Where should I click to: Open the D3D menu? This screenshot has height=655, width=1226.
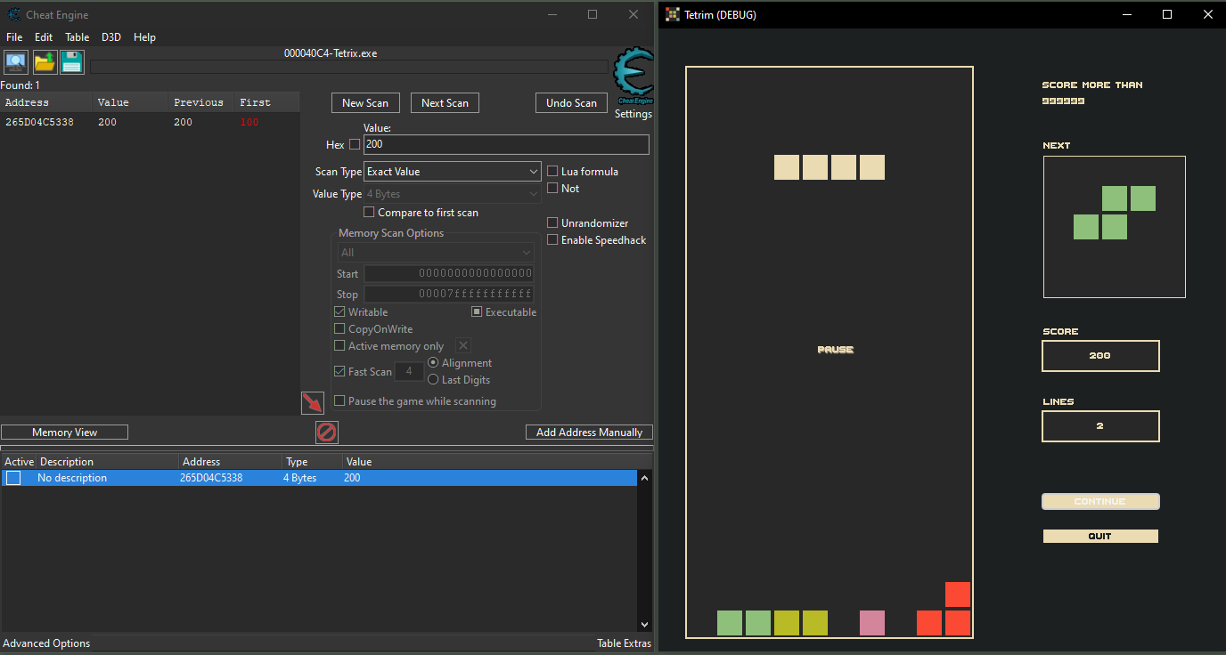pyautogui.click(x=111, y=37)
